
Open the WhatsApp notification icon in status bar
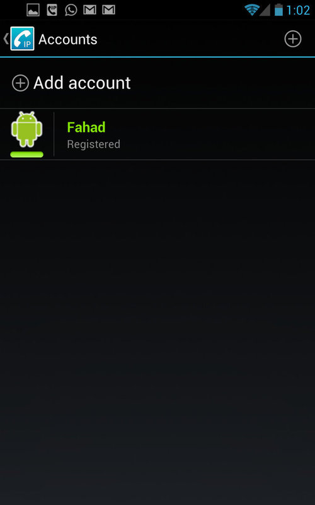(71, 10)
